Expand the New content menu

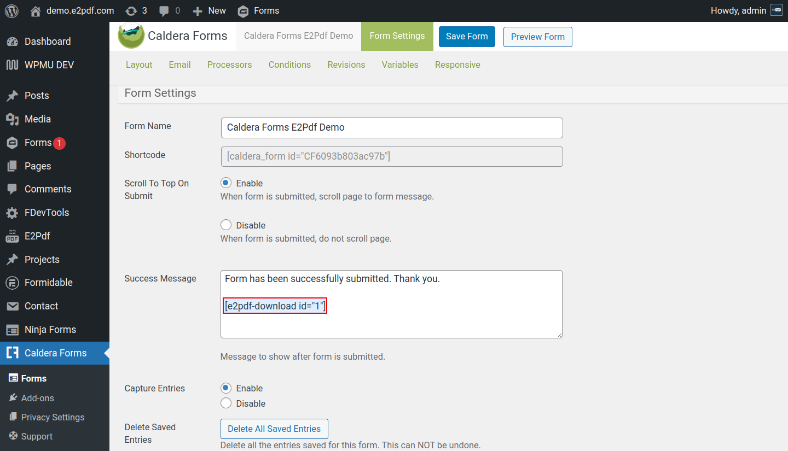[x=210, y=11]
